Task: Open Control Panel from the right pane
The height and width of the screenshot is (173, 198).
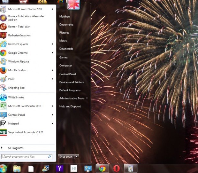Action: click(68, 74)
